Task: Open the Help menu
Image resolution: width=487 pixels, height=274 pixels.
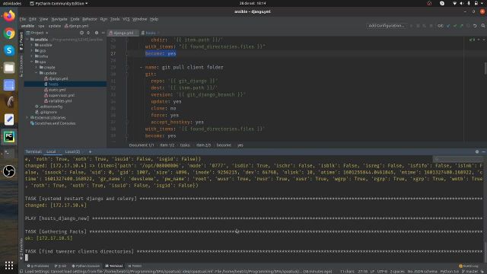Action: (x=154, y=19)
